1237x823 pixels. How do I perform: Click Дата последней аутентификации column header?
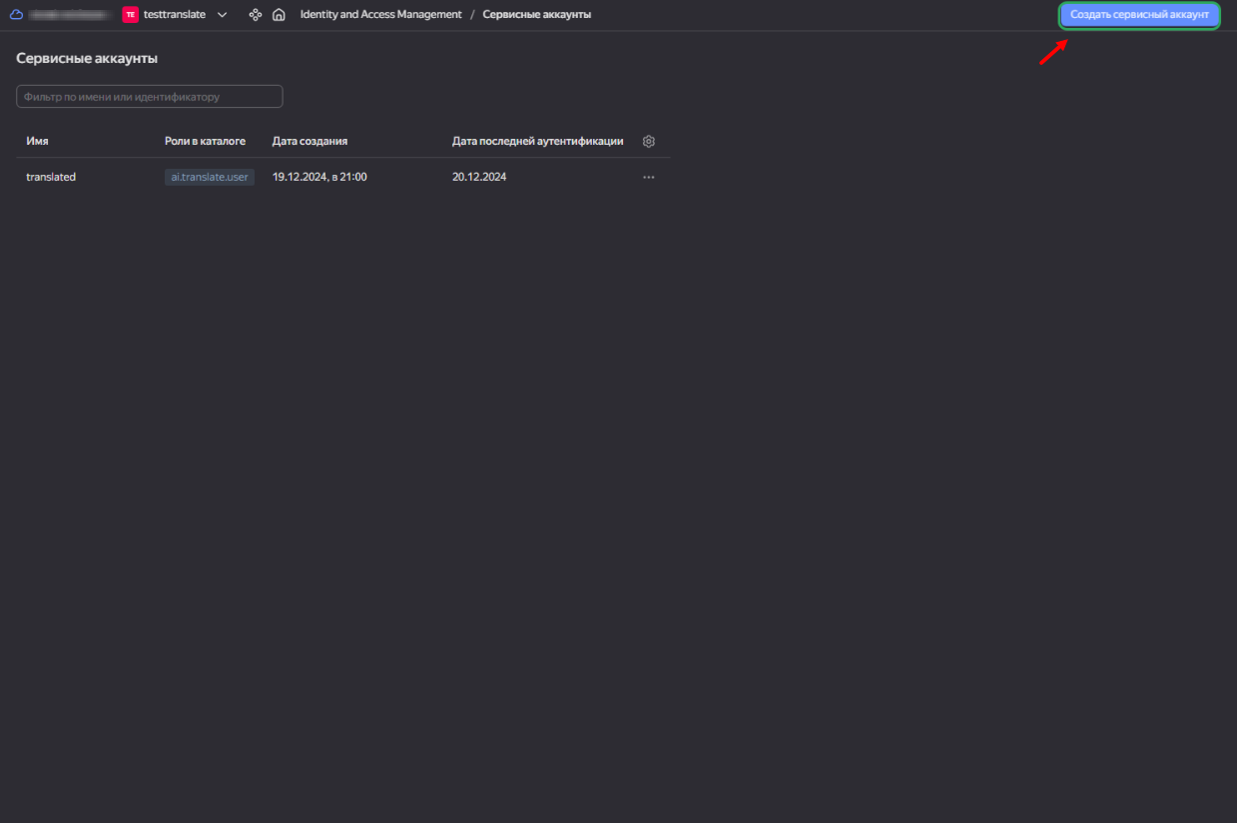tap(537, 142)
